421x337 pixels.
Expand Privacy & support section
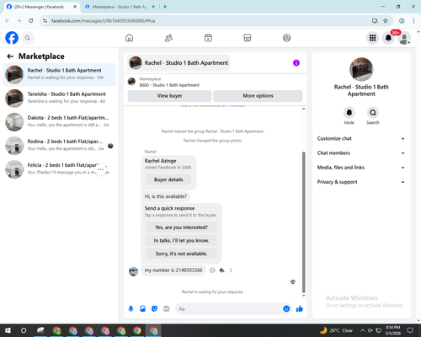[x=361, y=182]
